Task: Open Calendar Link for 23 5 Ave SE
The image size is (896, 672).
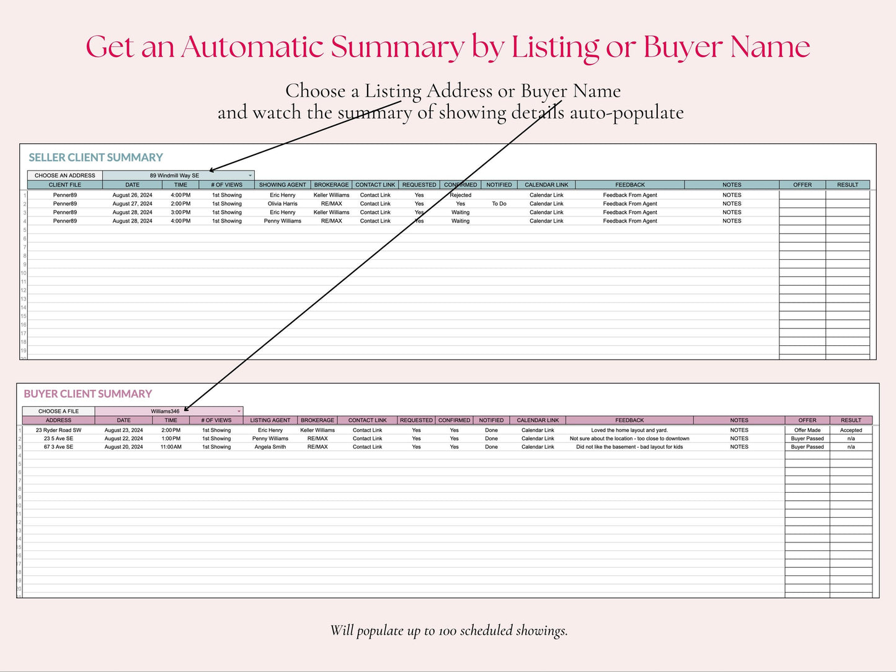Action: tap(538, 438)
